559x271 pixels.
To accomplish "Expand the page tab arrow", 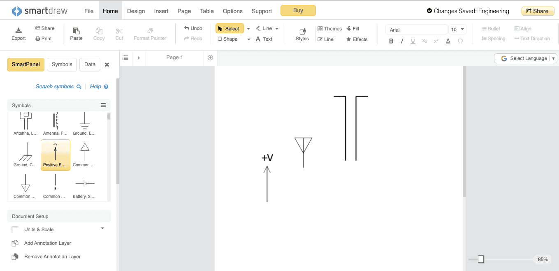I will 139,58.
